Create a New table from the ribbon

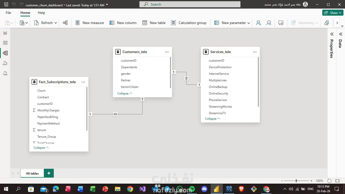click(x=154, y=23)
